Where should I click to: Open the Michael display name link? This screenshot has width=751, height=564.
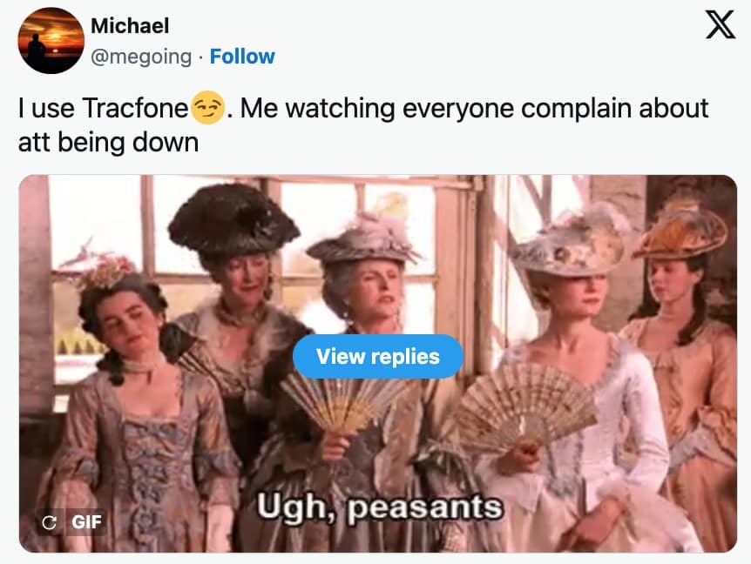130,26
